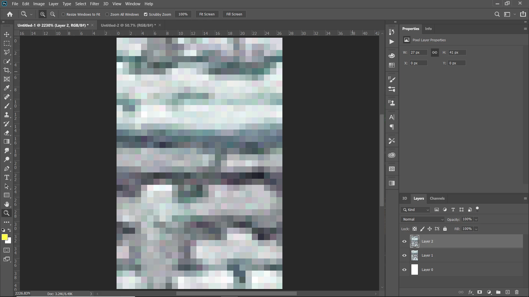The width and height of the screenshot is (529, 297).
Task: Click the delete layer trash icon
Action: 517,292
